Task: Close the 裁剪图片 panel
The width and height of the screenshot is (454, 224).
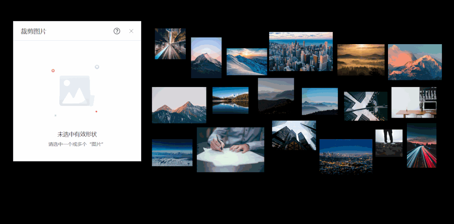Action: tap(131, 31)
